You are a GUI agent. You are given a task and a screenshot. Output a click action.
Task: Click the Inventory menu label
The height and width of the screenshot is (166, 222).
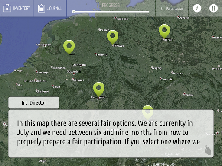pos(22,8)
